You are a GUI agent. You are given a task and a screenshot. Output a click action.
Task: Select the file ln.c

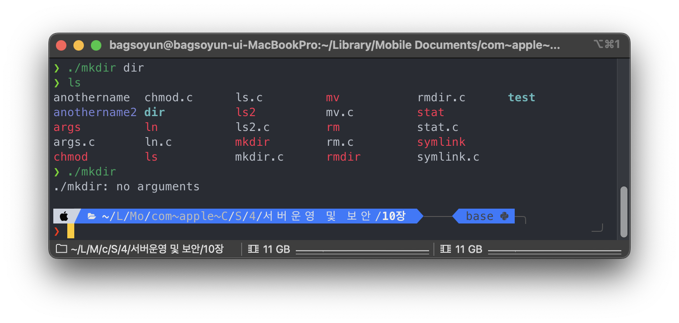[x=158, y=142]
